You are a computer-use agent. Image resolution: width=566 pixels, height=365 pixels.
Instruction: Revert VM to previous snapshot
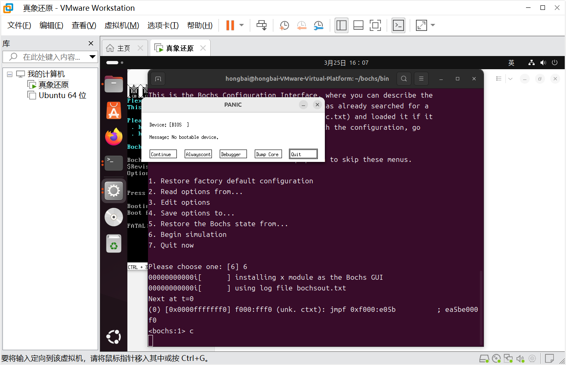coord(301,26)
